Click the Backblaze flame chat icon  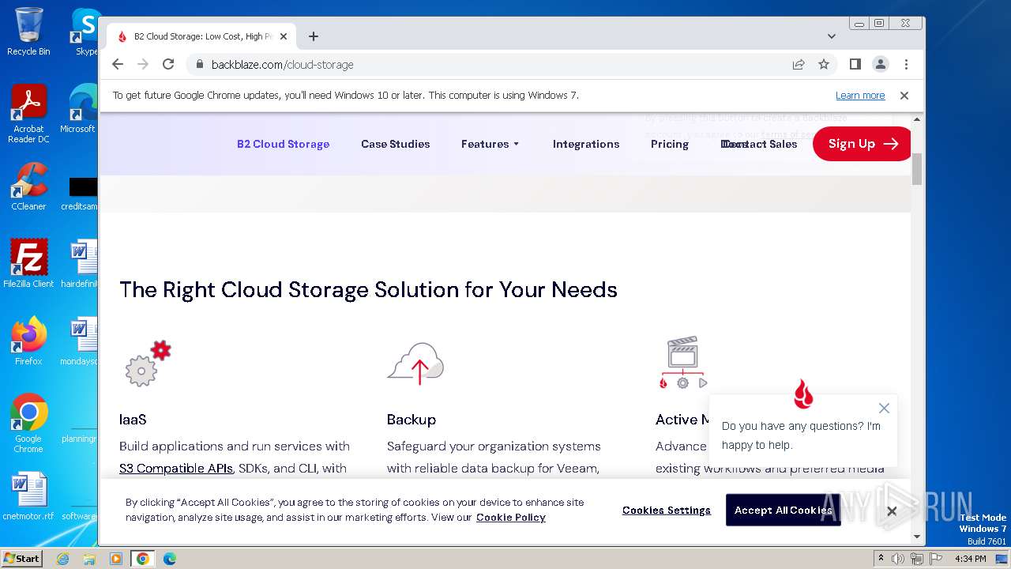click(803, 394)
